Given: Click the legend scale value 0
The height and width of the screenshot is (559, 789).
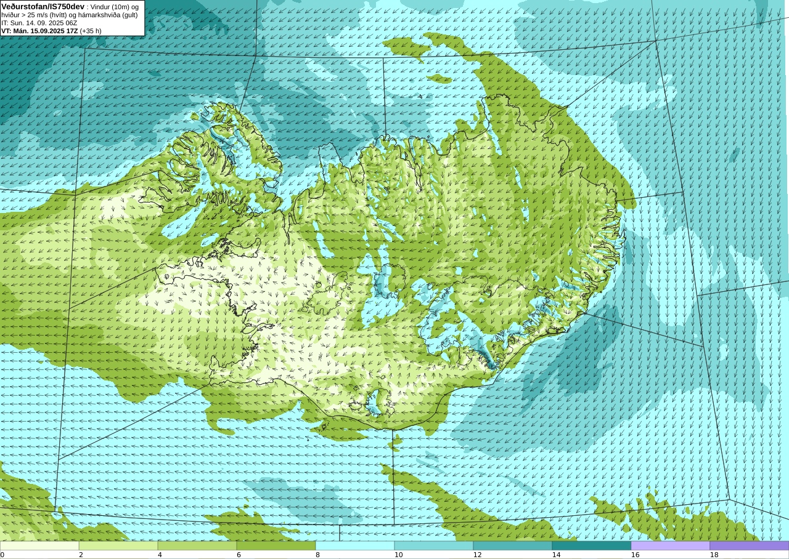Looking at the screenshot, I should [x=2, y=555].
